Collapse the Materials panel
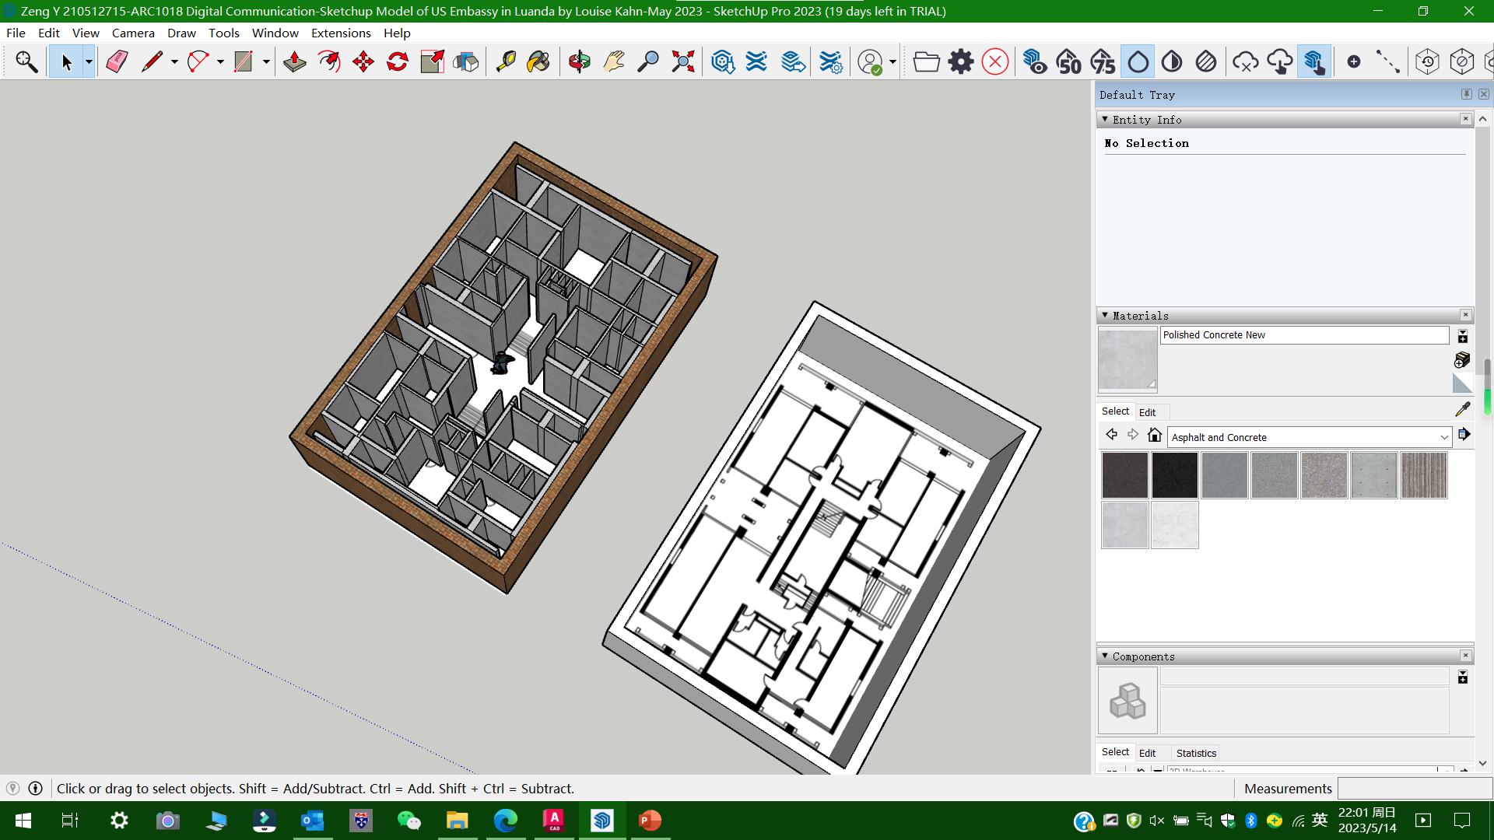This screenshot has width=1494, height=840. [x=1105, y=315]
